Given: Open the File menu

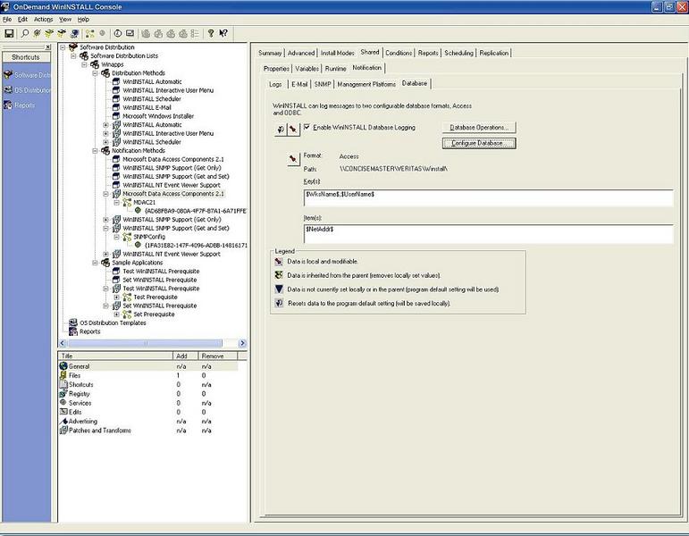Looking at the screenshot, I should [7, 20].
